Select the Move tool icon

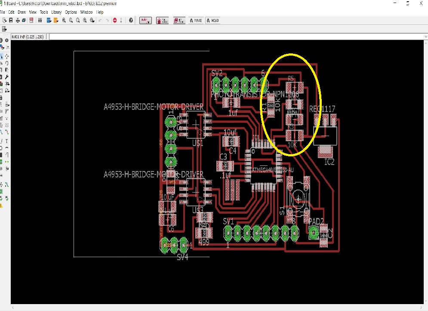coord(7,56)
